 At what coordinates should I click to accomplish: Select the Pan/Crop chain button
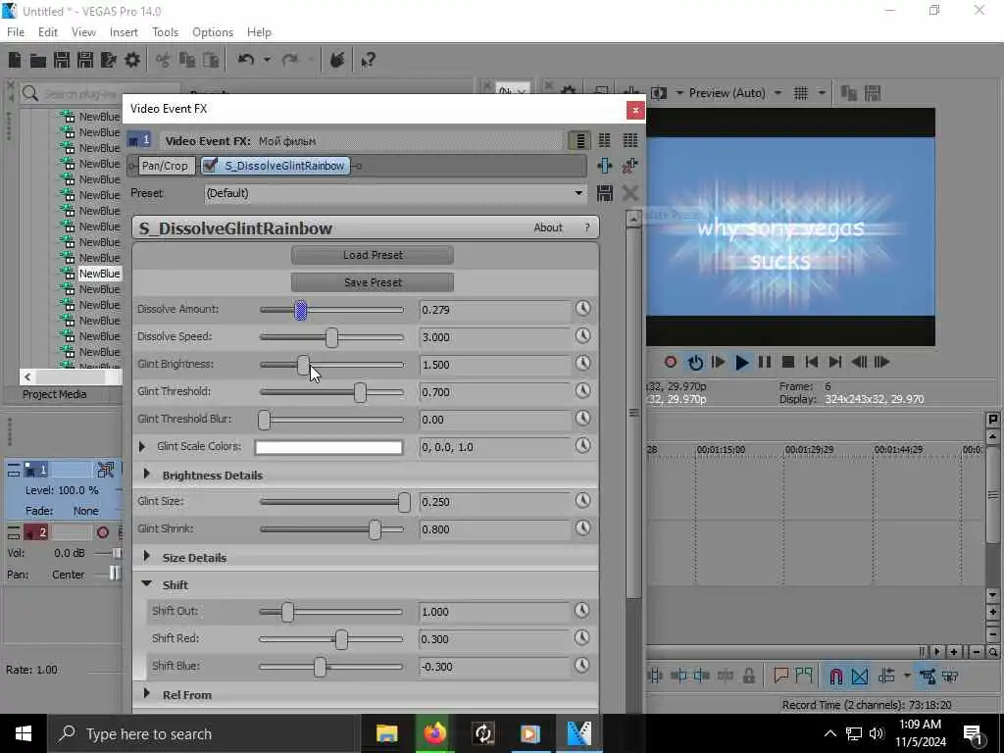165,166
